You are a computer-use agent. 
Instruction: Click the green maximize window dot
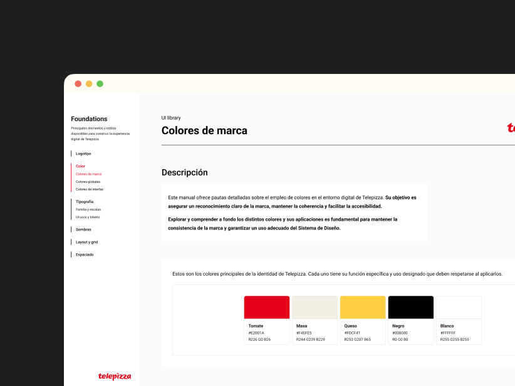coord(100,84)
